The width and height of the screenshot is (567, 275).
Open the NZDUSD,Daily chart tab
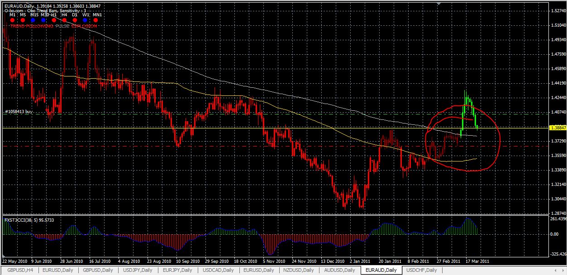299,270
